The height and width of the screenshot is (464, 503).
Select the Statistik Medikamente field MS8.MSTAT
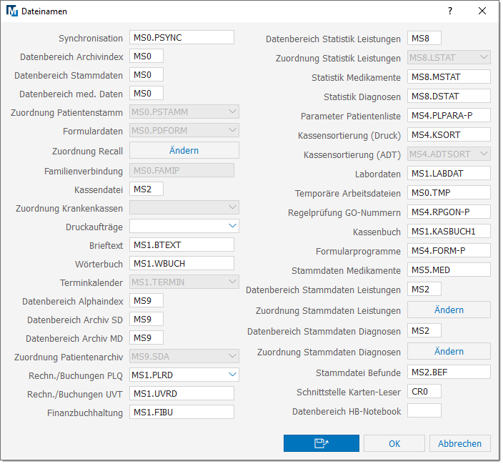point(449,76)
